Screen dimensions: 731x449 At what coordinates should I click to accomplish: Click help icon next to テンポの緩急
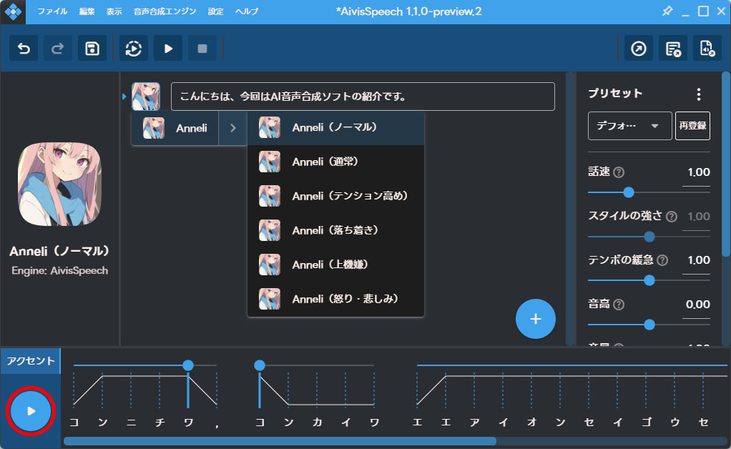click(x=662, y=260)
